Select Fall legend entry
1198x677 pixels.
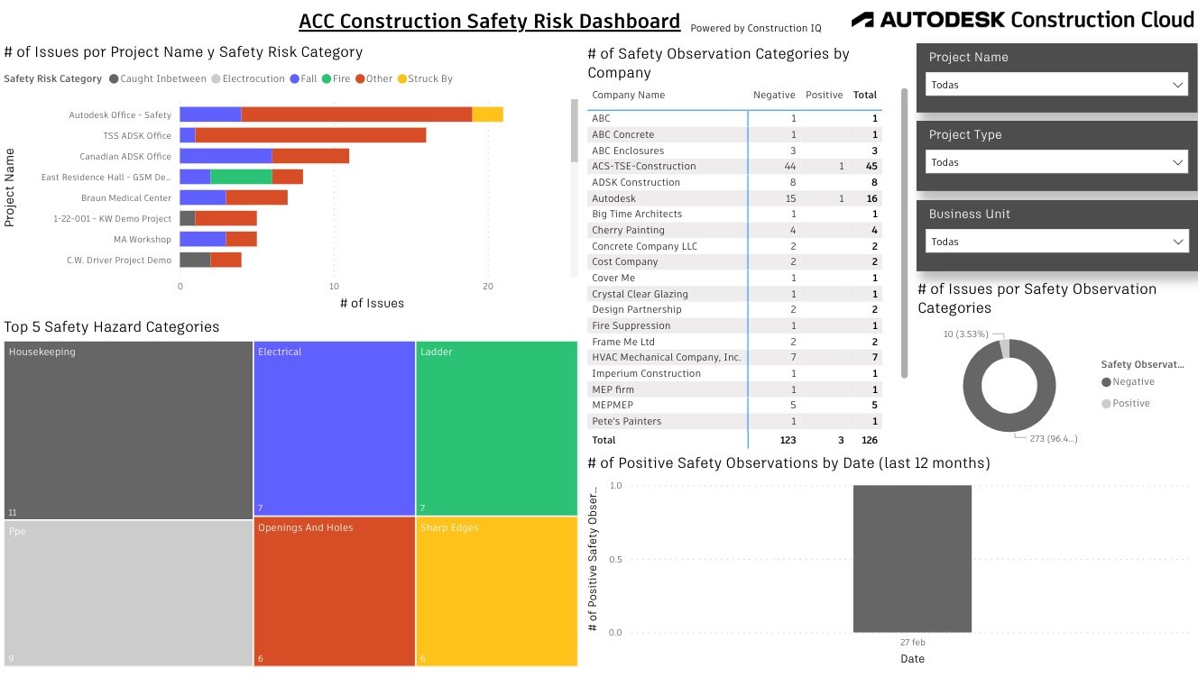303,79
